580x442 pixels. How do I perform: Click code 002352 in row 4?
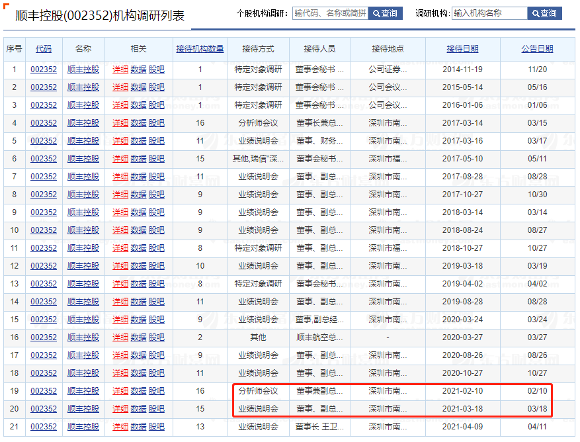pyautogui.click(x=44, y=123)
